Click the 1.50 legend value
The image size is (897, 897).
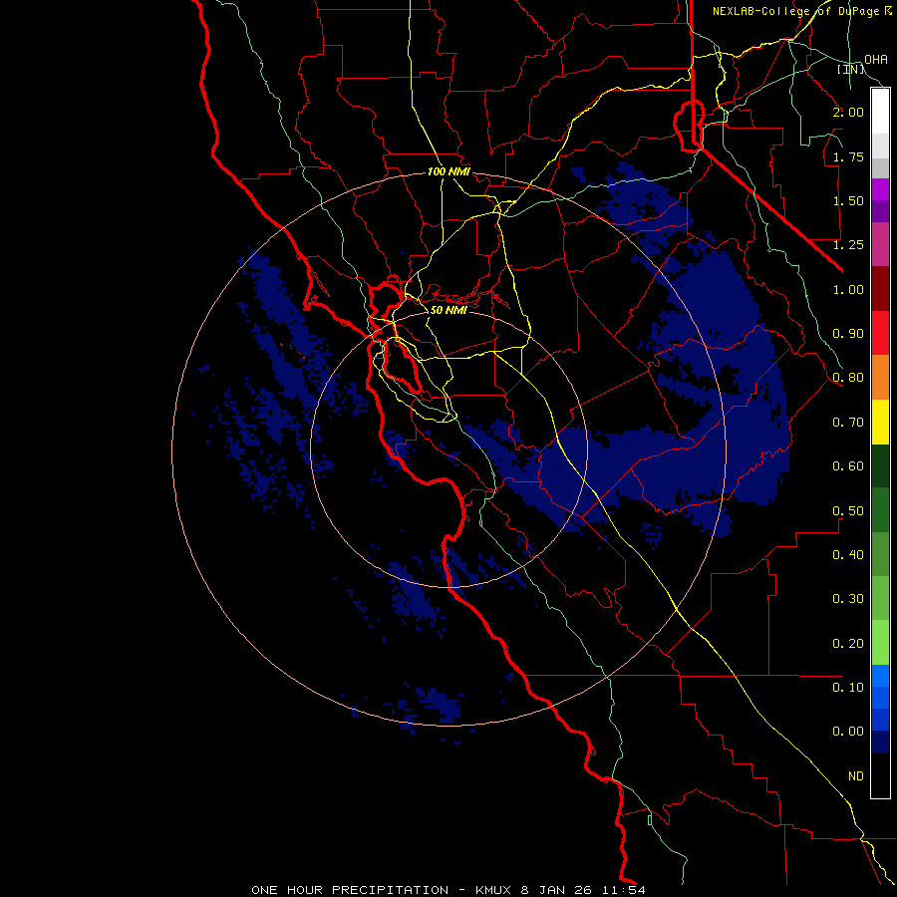point(848,200)
